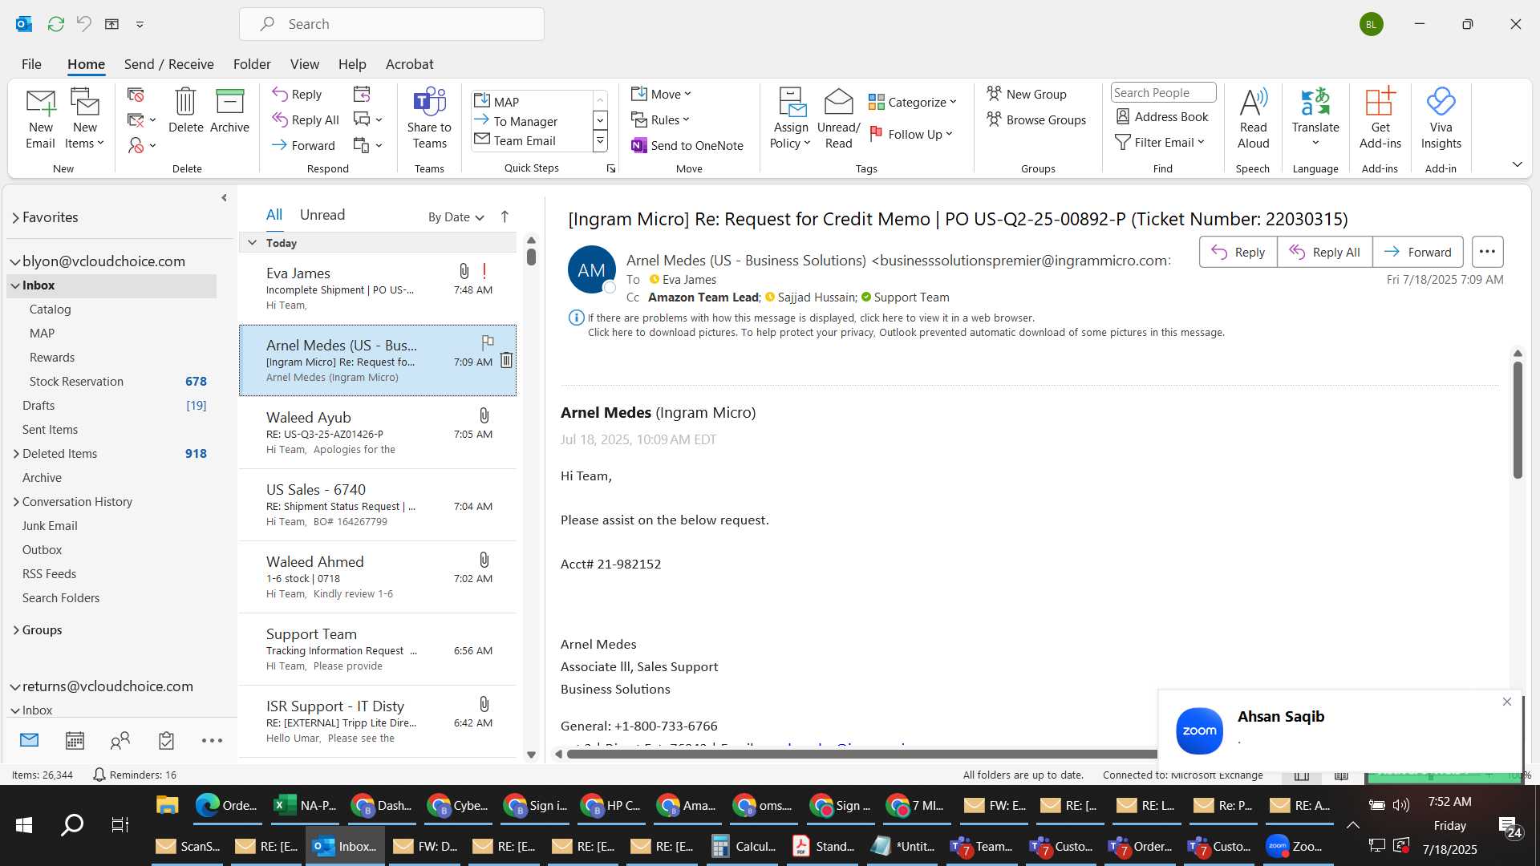Open the Move dropdown

point(661,94)
